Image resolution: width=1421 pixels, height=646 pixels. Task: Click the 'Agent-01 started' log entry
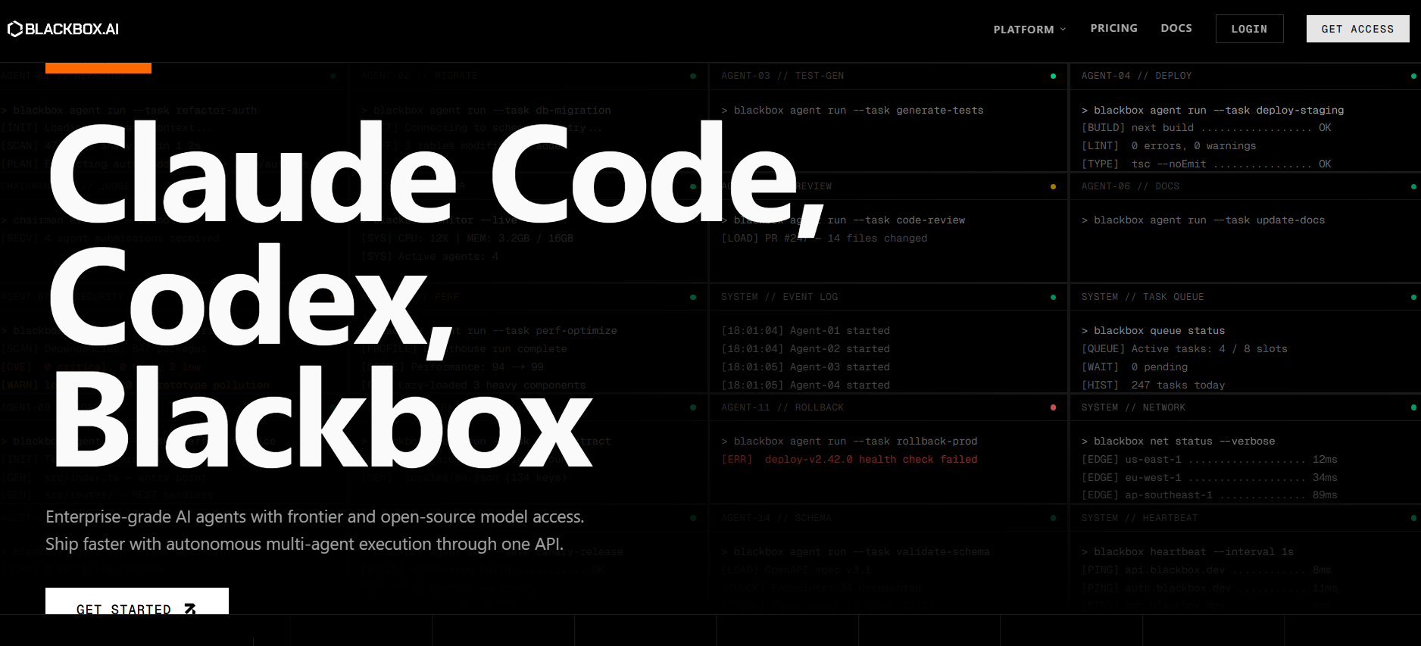[x=805, y=331]
